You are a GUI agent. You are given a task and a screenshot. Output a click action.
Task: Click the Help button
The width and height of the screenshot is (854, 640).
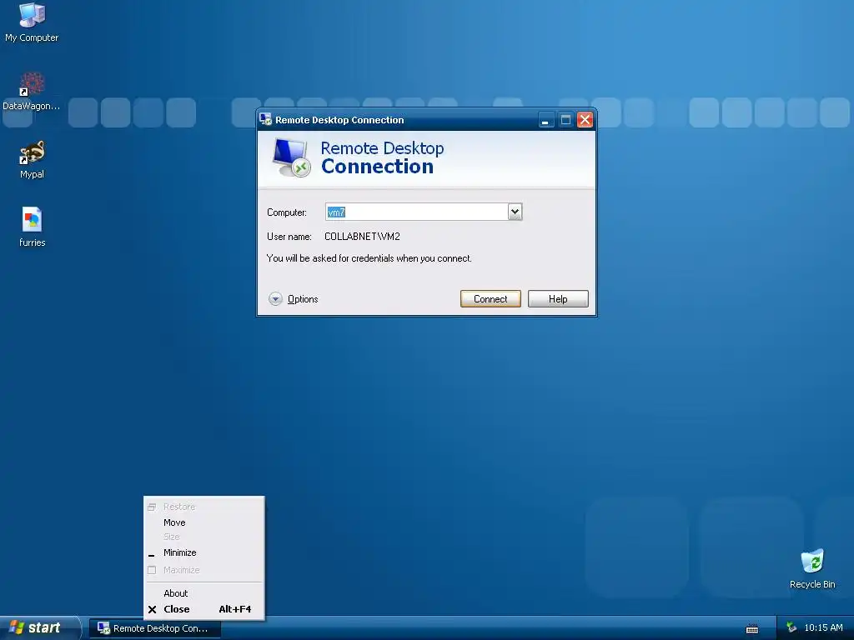[x=558, y=299]
